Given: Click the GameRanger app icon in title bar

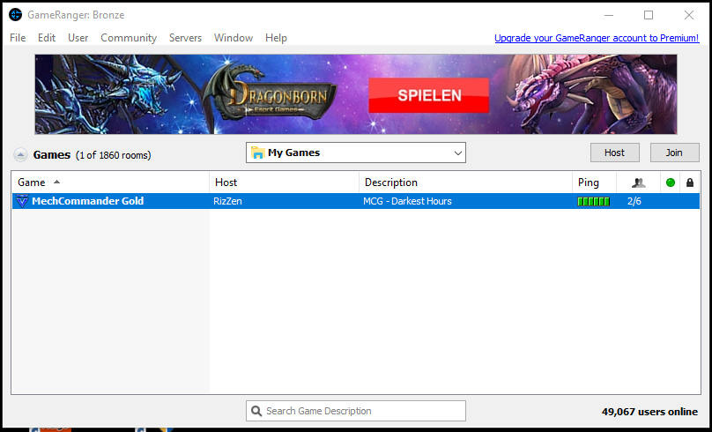Looking at the screenshot, I should point(16,14).
